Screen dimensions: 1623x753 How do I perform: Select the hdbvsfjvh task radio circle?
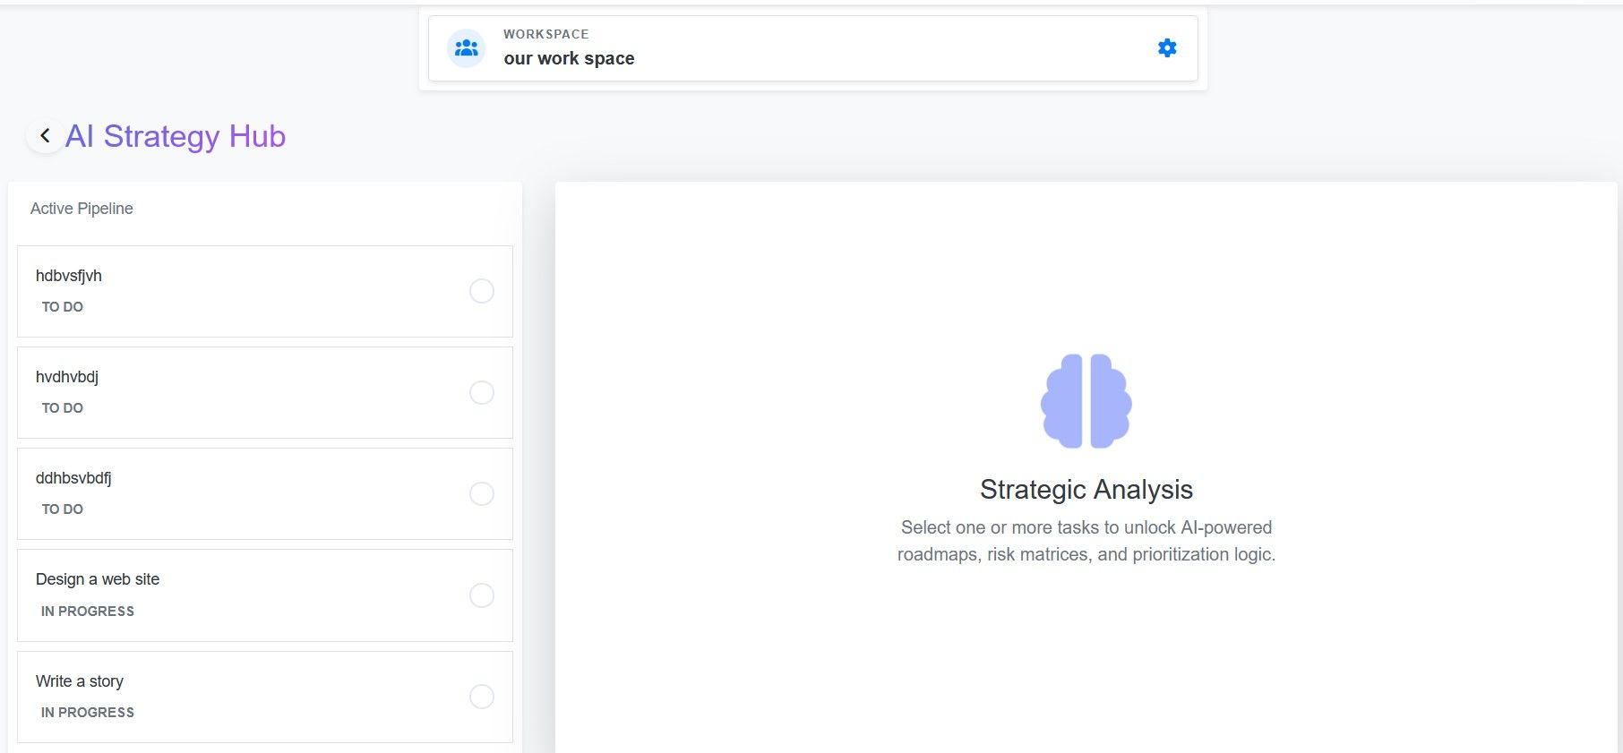[482, 291]
